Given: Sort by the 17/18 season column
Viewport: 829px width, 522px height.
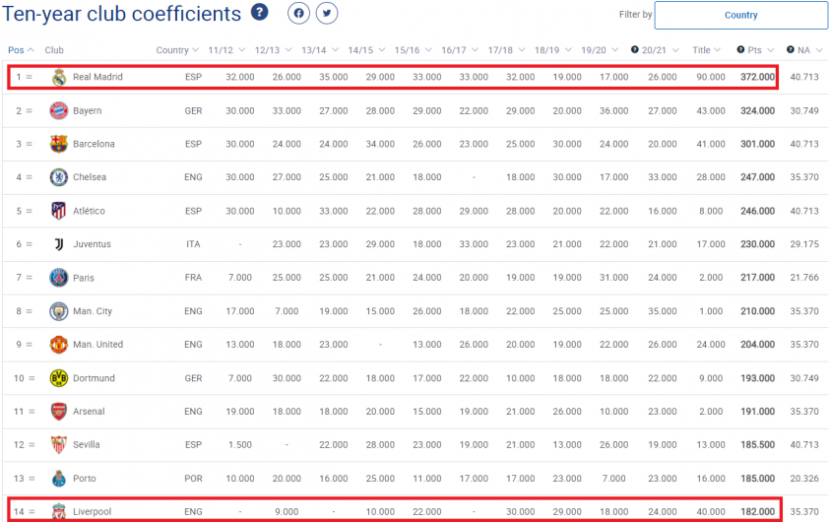Looking at the screenshot, I should pos(506,49).
